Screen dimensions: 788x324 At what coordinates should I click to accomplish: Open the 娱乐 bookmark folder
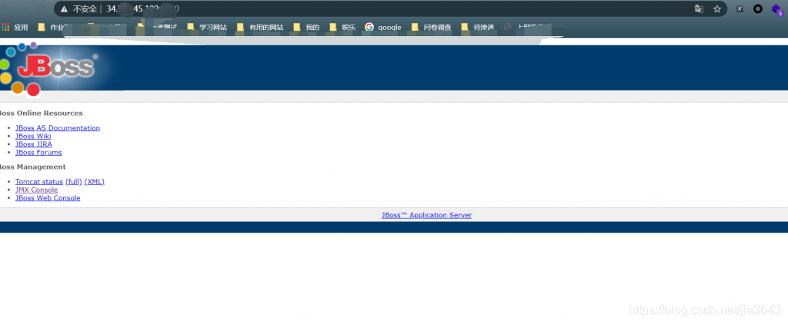(x=342, y=28)
